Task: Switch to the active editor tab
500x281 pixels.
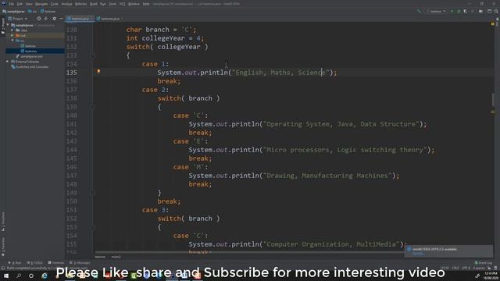Action: [80, 19]
